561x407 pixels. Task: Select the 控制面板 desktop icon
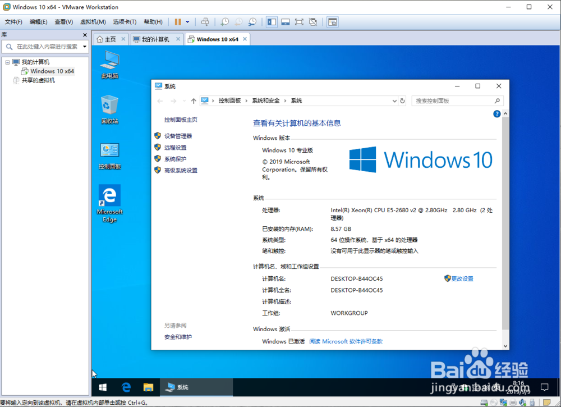(109, 156)
